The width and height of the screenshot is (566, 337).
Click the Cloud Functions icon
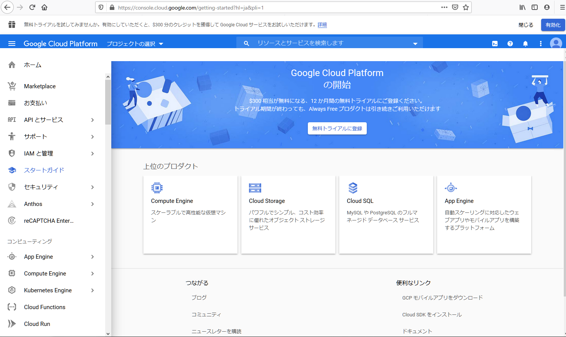[12, 307]
